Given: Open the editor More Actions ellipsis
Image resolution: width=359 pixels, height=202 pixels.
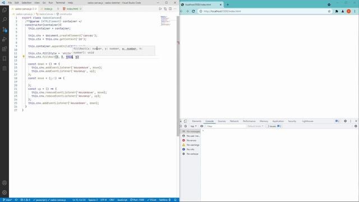Looking at the screenshot, I should [175, 9].
